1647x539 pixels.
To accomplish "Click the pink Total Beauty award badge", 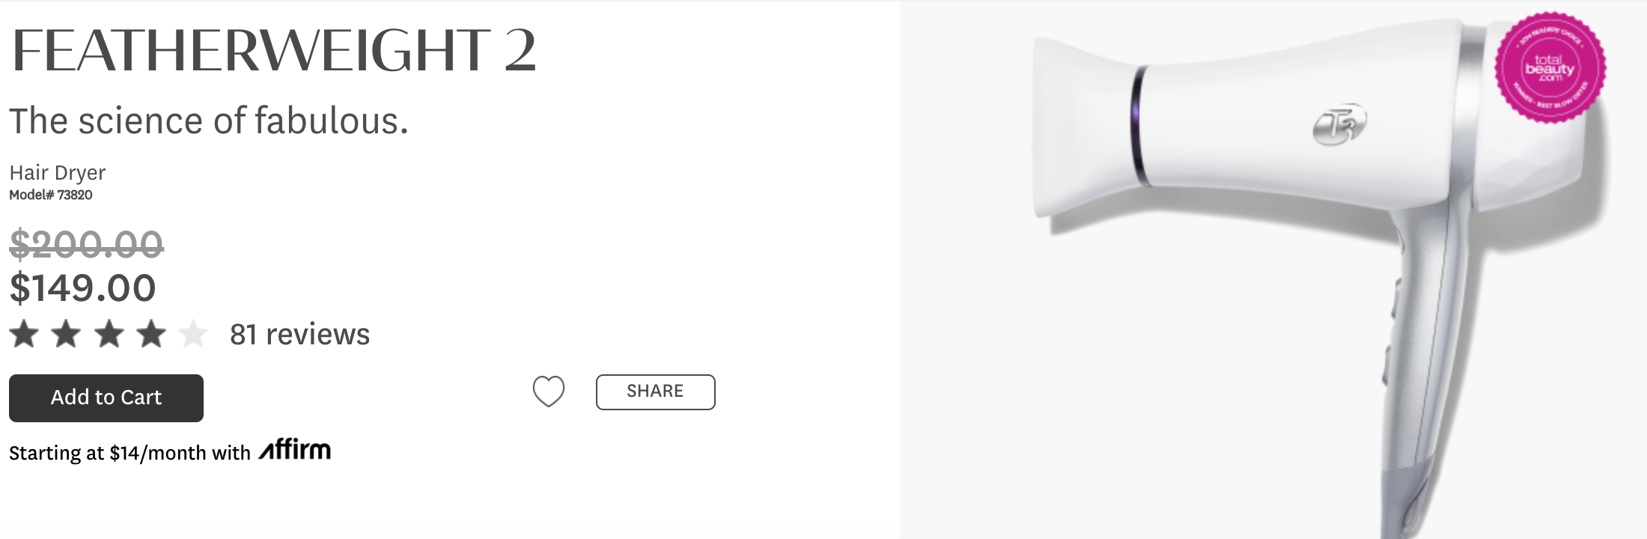I will pos(1550,67).
